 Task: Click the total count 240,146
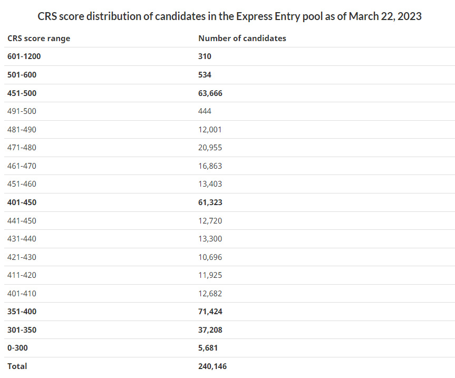pyautogui.click(x=212, y=366)
